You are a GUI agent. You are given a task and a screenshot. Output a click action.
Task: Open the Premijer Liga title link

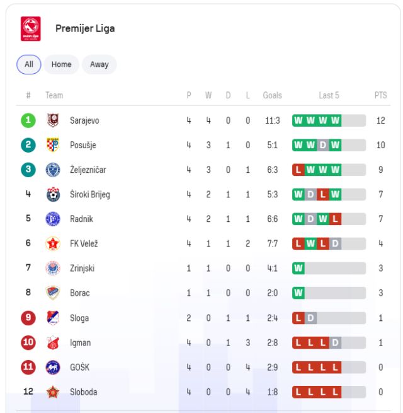pyautogui.click(x=85, y=28)
